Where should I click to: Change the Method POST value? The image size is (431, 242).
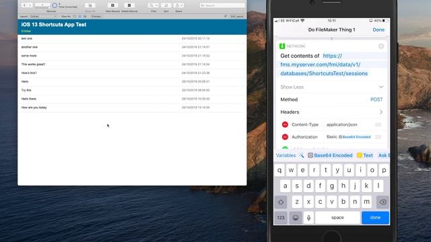point(376,99)
